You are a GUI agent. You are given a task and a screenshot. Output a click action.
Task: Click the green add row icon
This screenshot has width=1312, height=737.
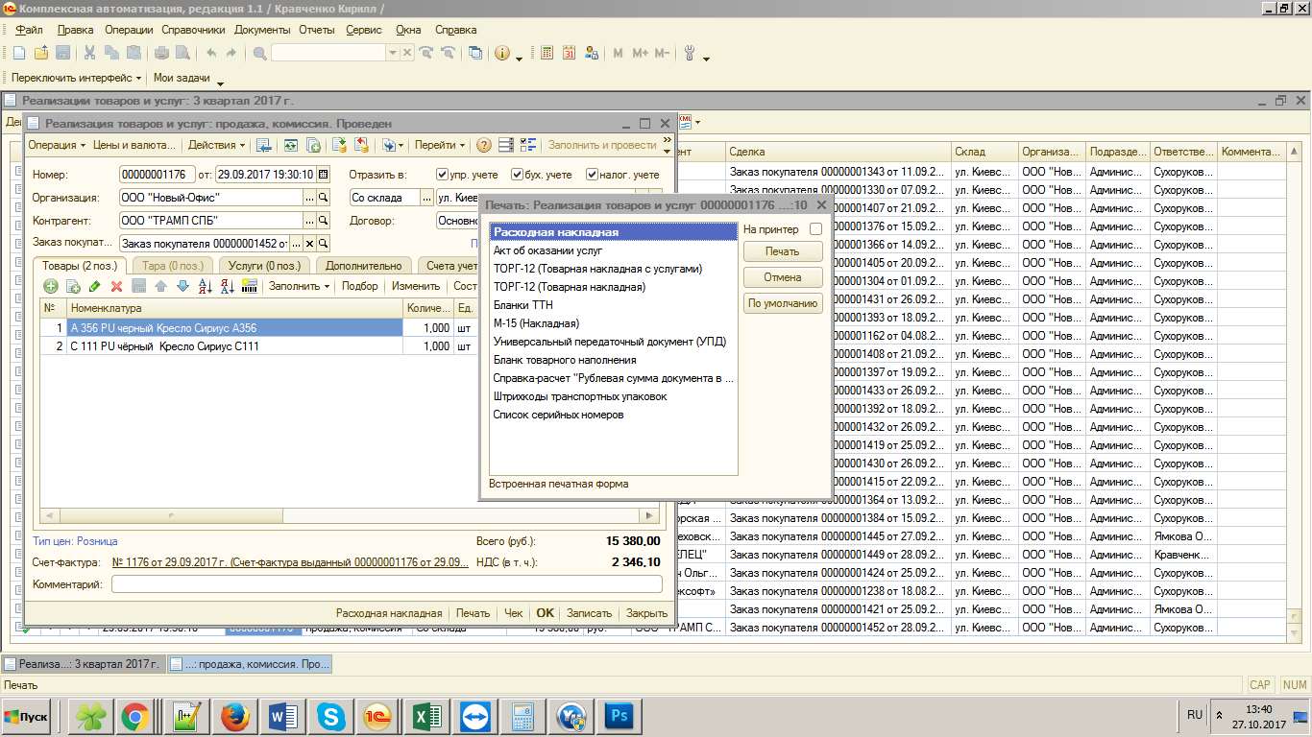point(51,286)
